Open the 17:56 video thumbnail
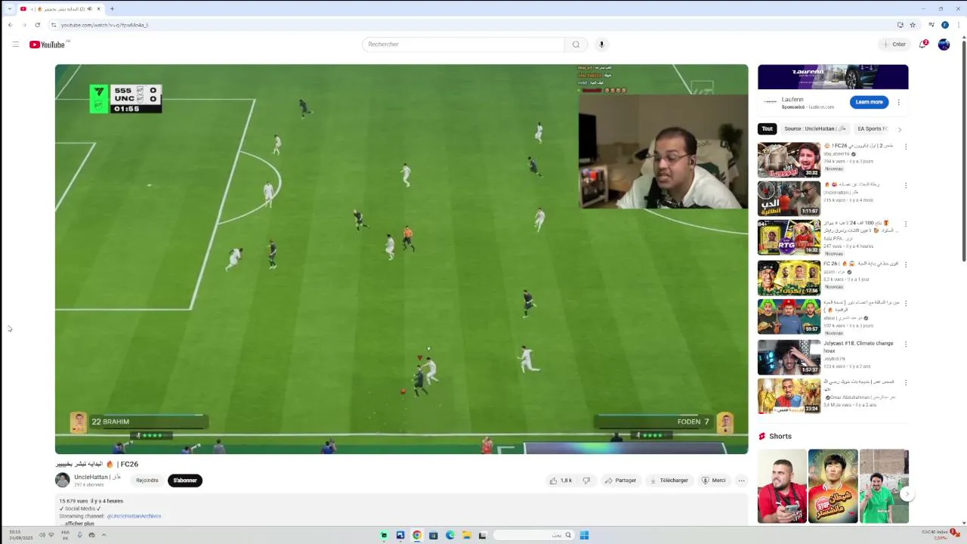This screenshot has width=967, height=544. [x=789, y=277]
